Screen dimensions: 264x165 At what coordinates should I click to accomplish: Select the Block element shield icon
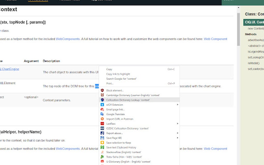(x=102, y=91)
